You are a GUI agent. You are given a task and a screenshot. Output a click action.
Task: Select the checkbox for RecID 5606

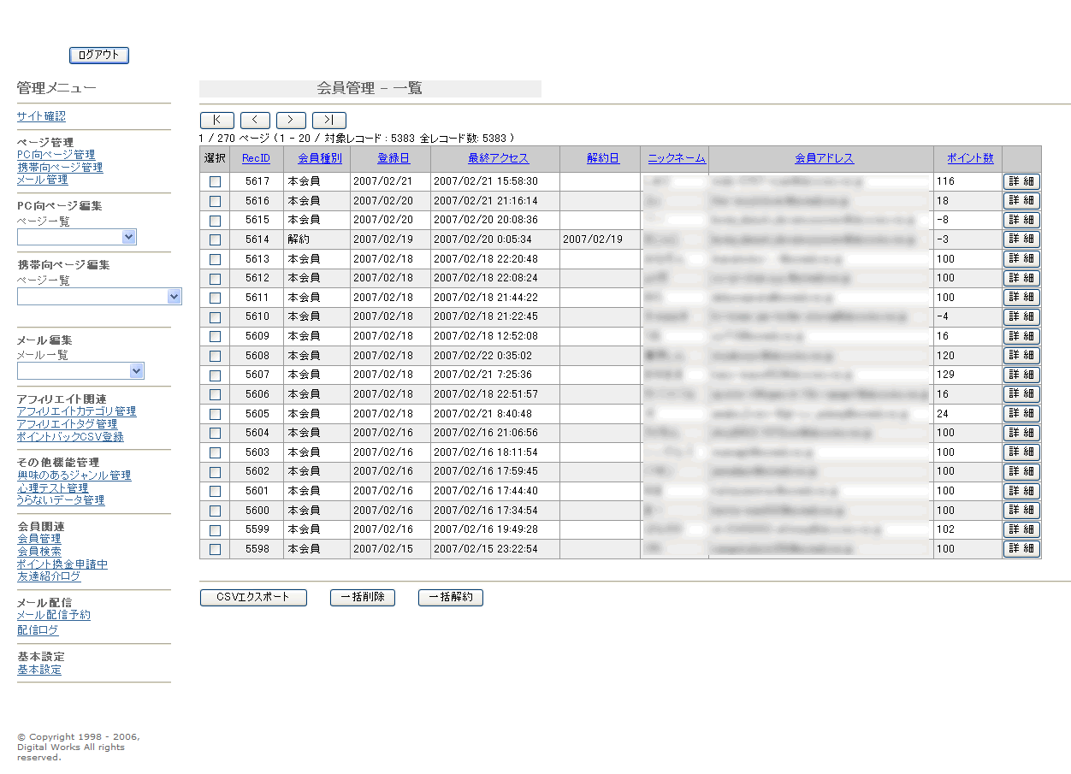(x=215, y=394)
